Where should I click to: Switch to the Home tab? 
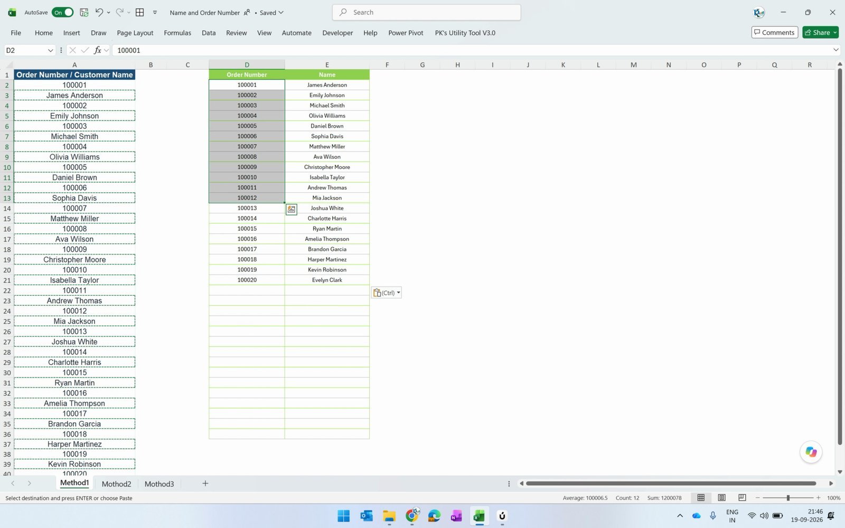pos(44,33)
